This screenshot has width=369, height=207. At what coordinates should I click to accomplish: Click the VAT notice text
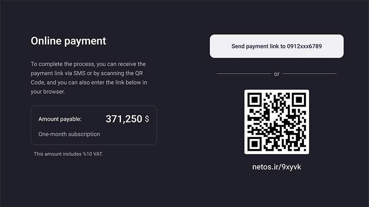68,154
